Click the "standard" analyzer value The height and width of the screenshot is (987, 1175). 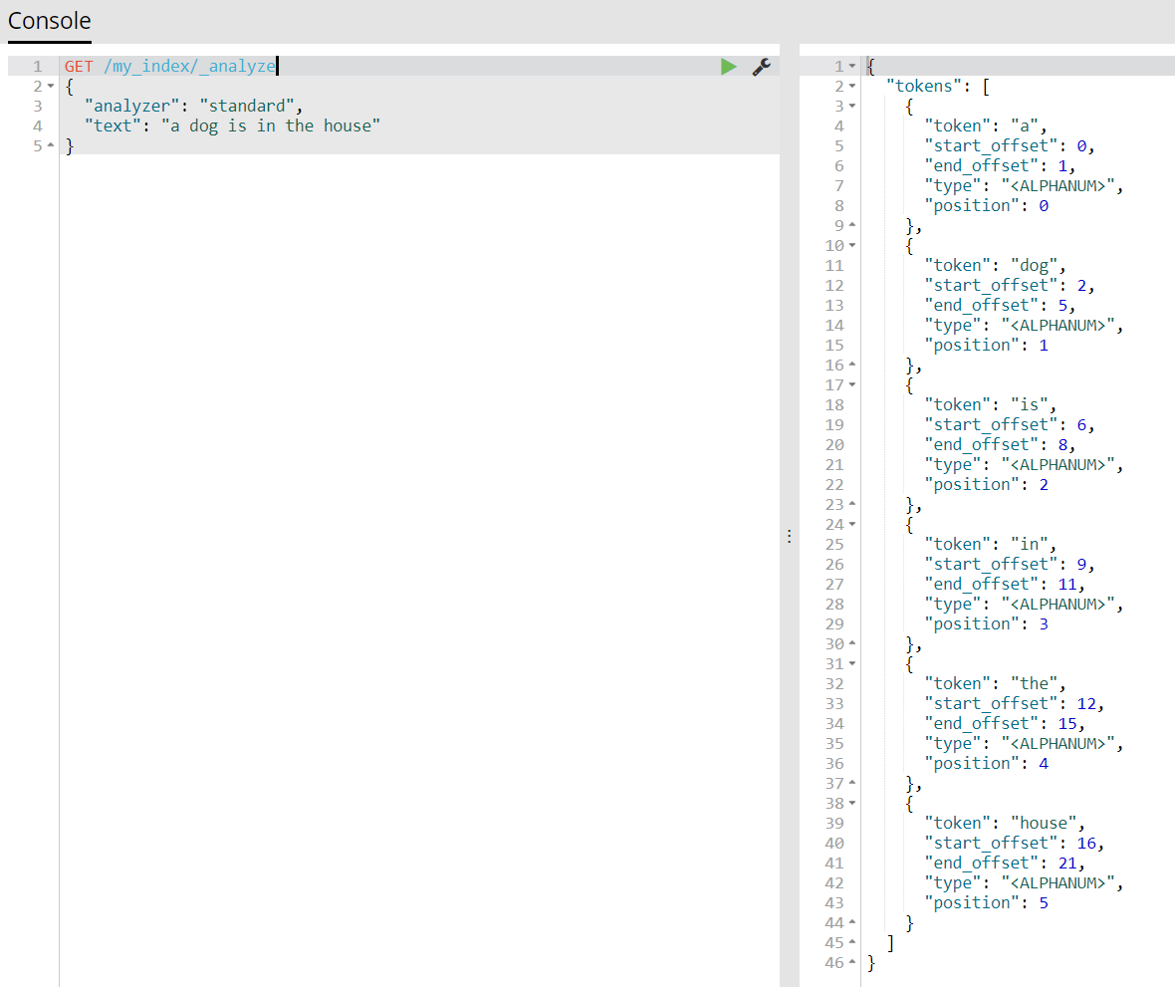click(247, 107)
